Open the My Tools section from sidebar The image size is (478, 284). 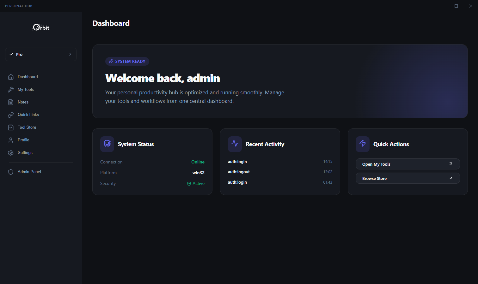[25, 89]
